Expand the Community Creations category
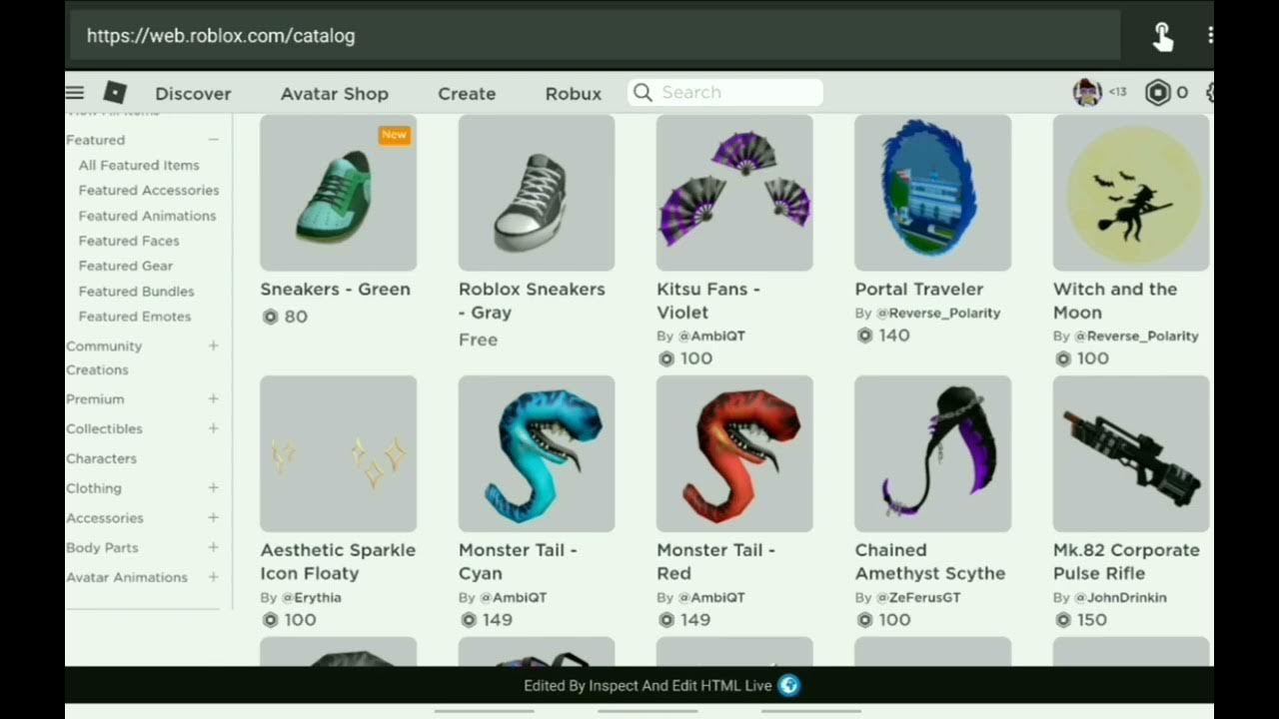This screenshot has height=719, width=1279. pos(213,346)
